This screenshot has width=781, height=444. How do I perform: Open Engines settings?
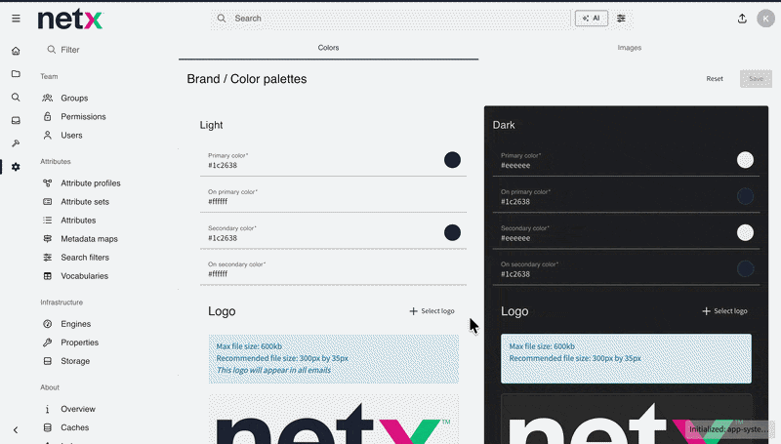(x=76, y=324)
